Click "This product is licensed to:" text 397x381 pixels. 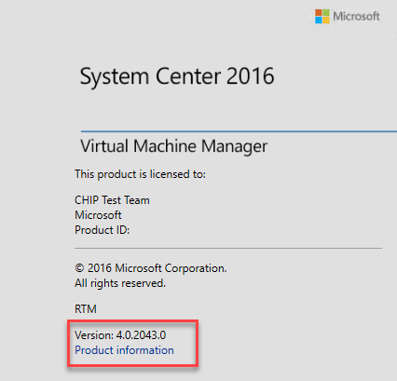tap(140, 174)
